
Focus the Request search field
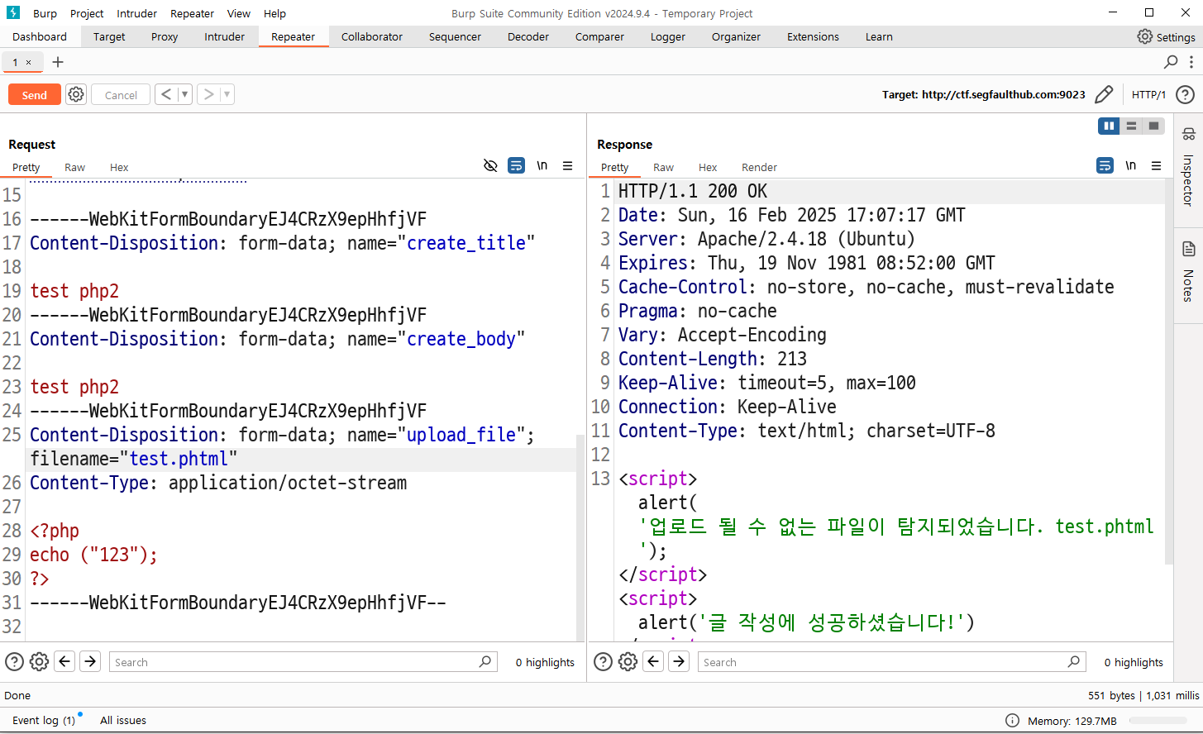(303, 661)
